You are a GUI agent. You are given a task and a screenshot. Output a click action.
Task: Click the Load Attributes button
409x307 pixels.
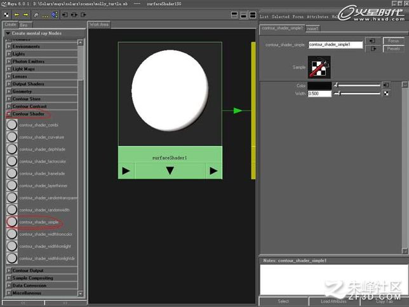pyautogui.click(x=334, y=301)
